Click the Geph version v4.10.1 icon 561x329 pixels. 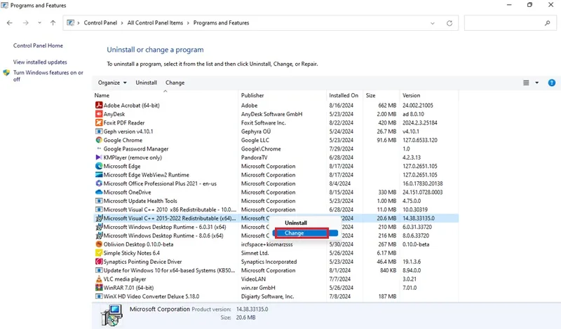(99, 132)
